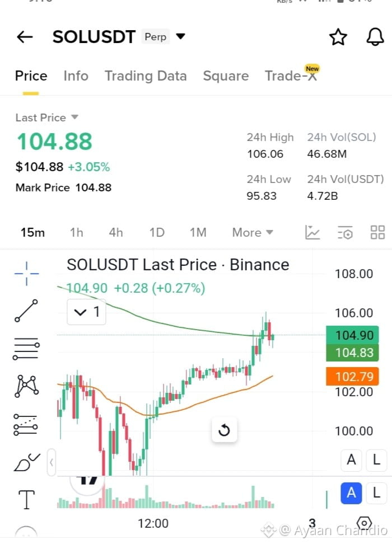Select the 15m chart interval

coord(32,232)
